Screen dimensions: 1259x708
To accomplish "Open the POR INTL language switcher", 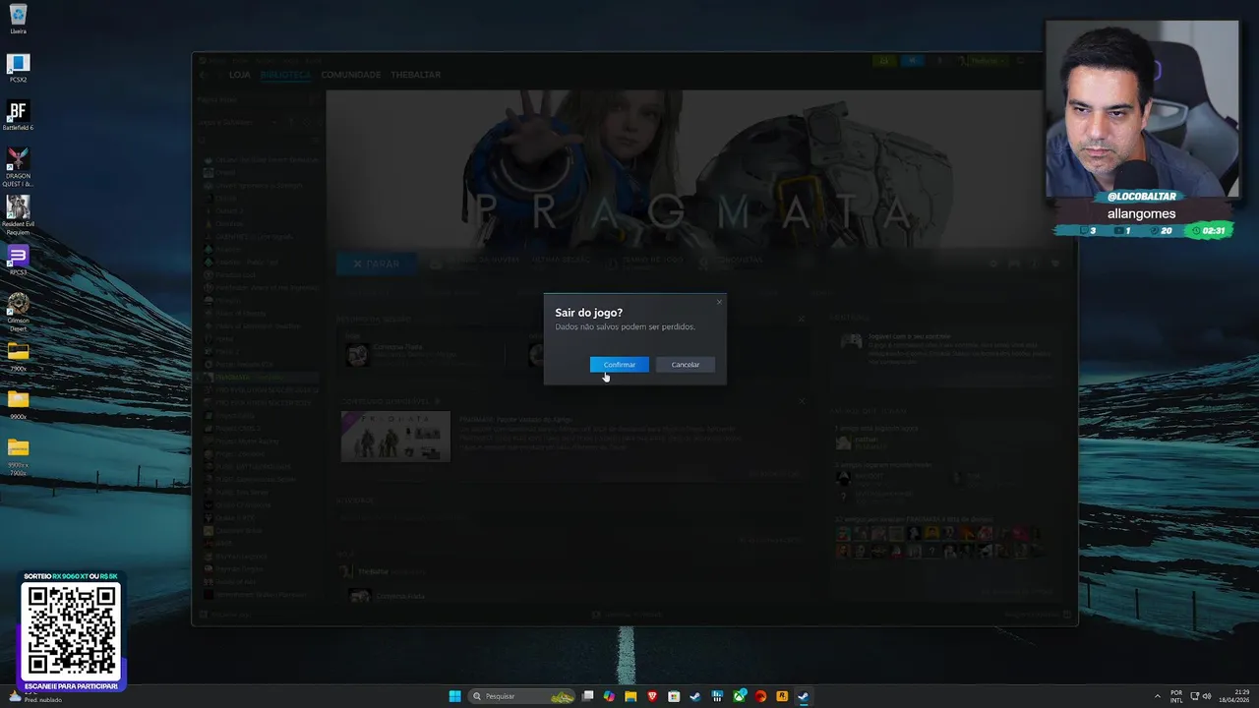I will tap(1176, 696).
